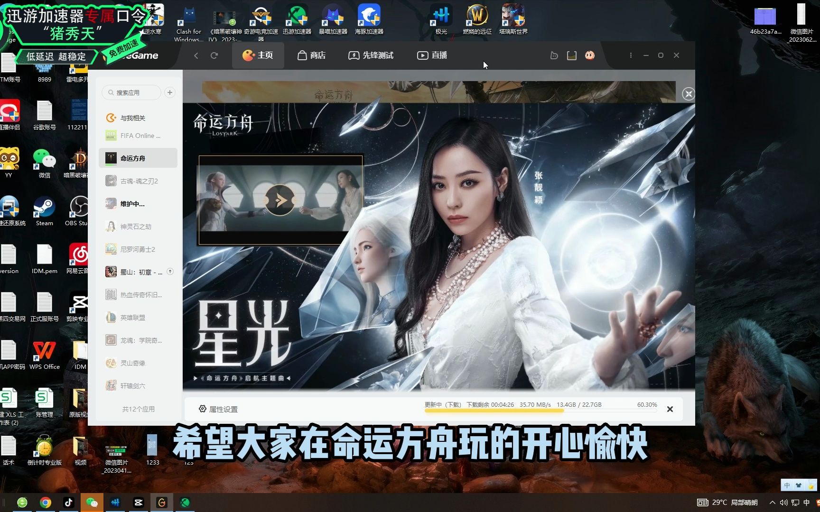Open WPS Office desktop icon
The image size is (820, 512).
44,355
